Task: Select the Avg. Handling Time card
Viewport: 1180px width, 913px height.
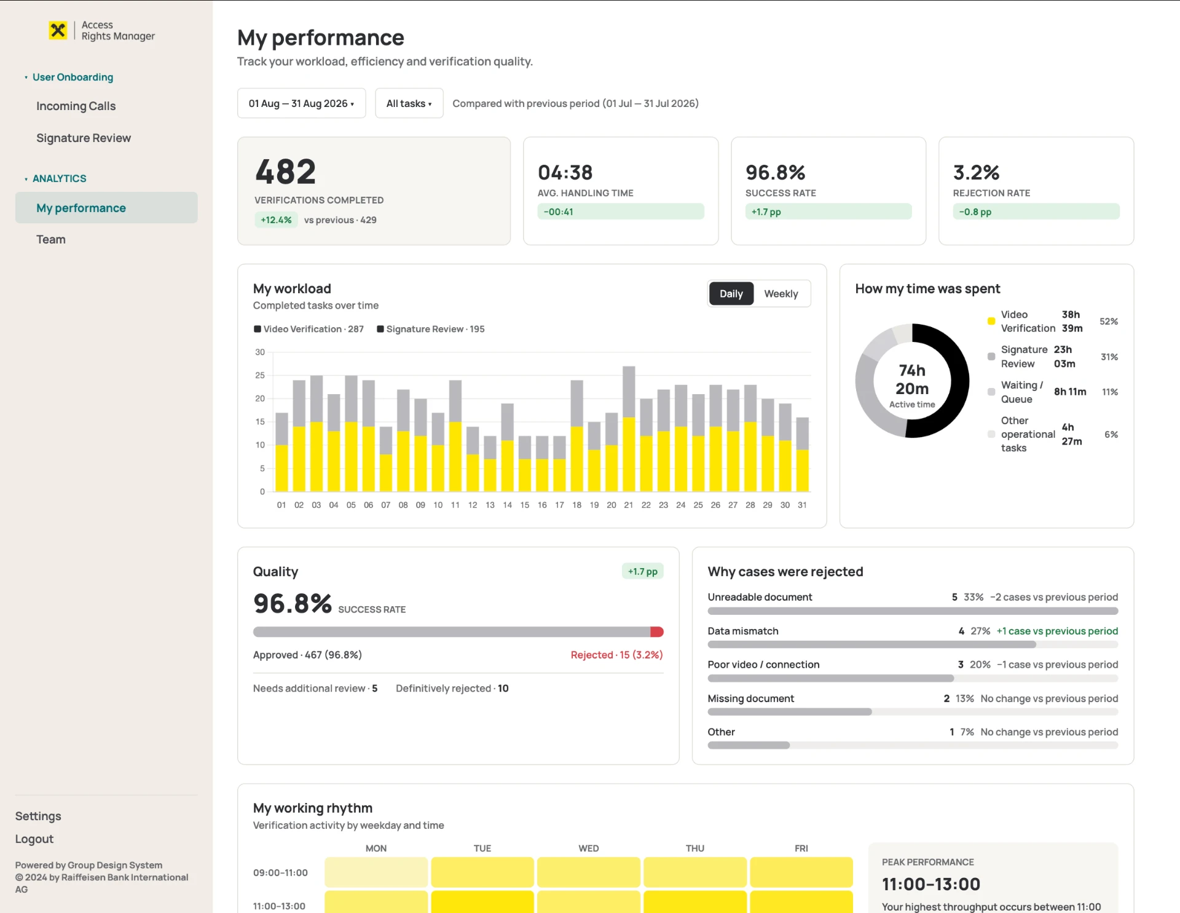Action: [x=621, y=191]
